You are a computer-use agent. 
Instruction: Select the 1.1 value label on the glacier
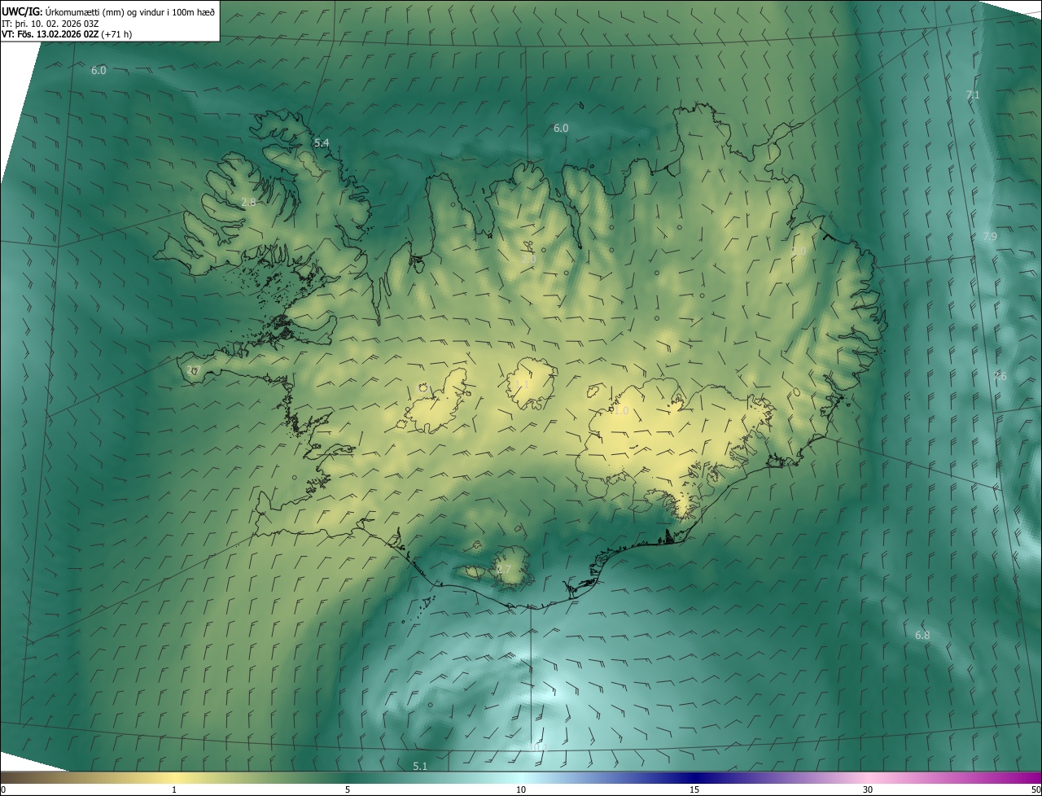(x=523, y=383)
